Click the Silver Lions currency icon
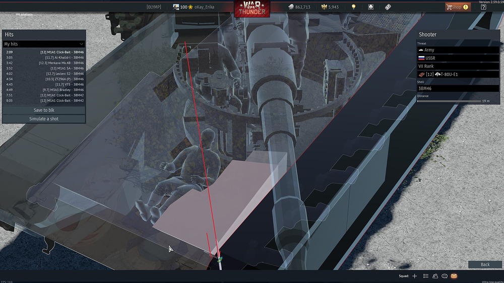Screen dimensions: 504x283 tap(291, 7)
